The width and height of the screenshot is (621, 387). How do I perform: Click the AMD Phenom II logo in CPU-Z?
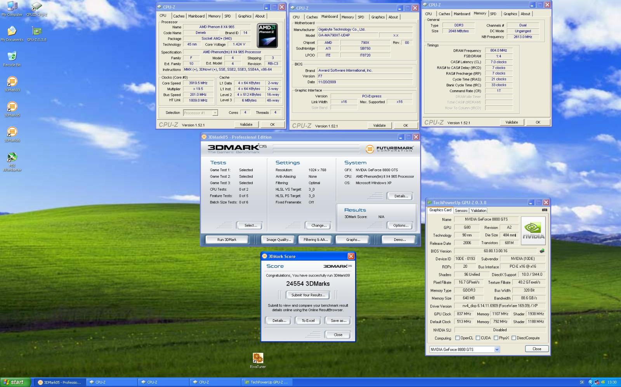point(267,35)
